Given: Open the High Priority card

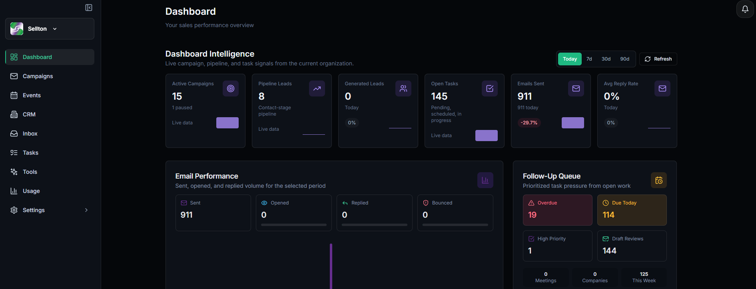Looking at the screenshot, I should [x=558, y=246].
